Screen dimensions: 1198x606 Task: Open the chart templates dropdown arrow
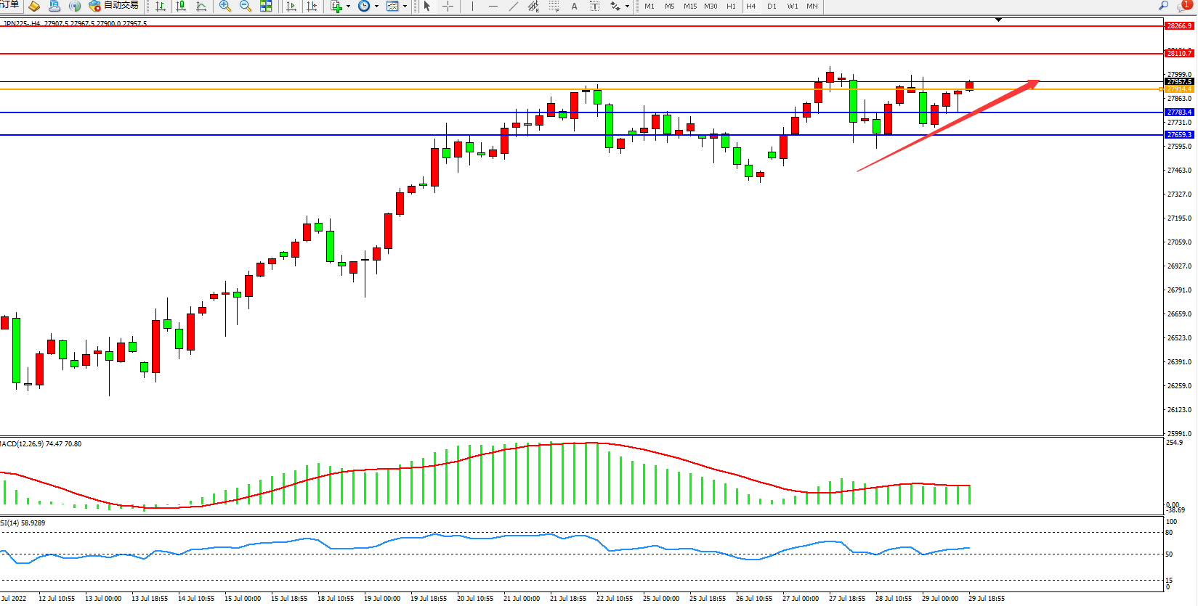405,7
